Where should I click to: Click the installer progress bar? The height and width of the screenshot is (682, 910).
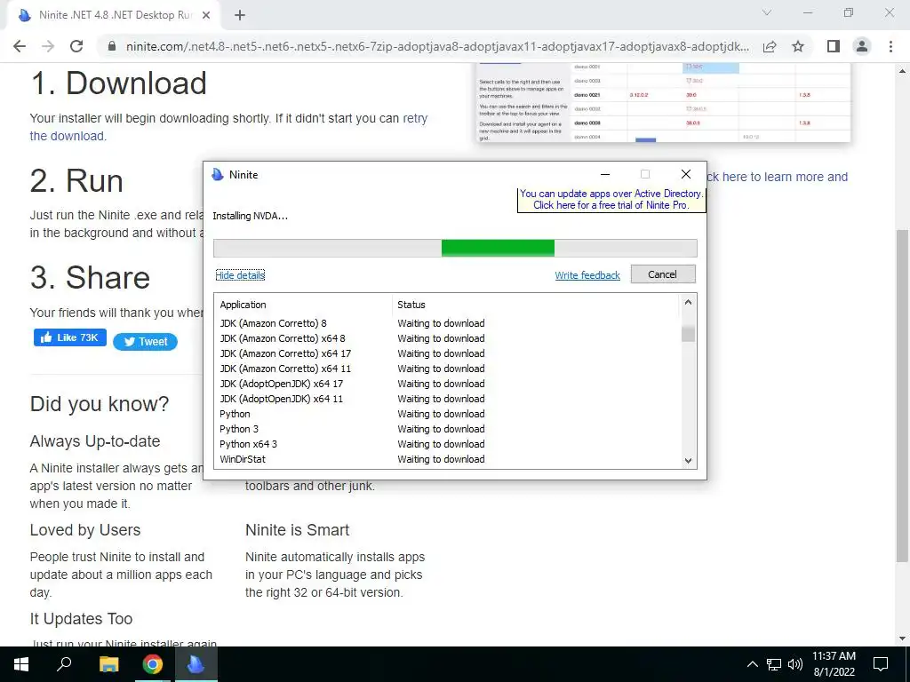[x=455, y=248]
